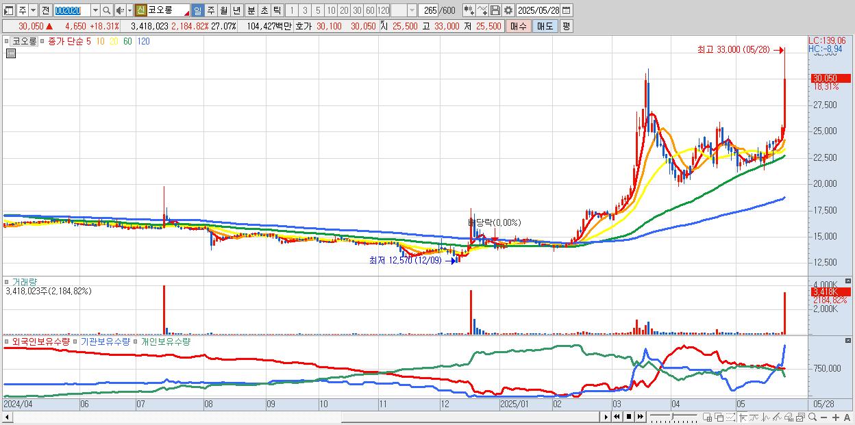Click the 매수 buy button
Image resolution: width=855 pixels, height=425 pixels.
tap(519, 26)
